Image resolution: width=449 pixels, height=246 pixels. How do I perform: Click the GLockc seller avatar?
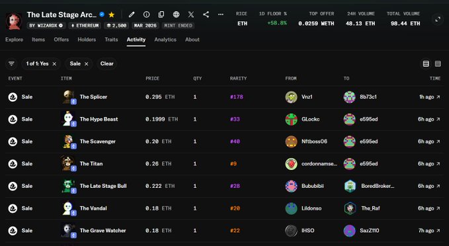pos(291,119)
